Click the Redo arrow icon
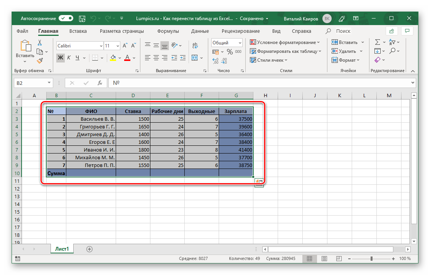The width and height of the screenshot is (430, 275). [x=108, y=19]
